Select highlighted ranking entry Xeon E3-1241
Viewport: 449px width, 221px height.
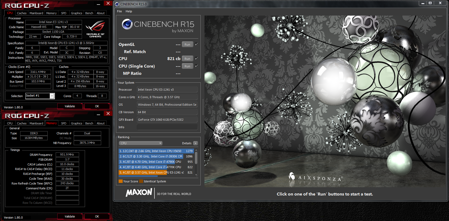point(156,172)
